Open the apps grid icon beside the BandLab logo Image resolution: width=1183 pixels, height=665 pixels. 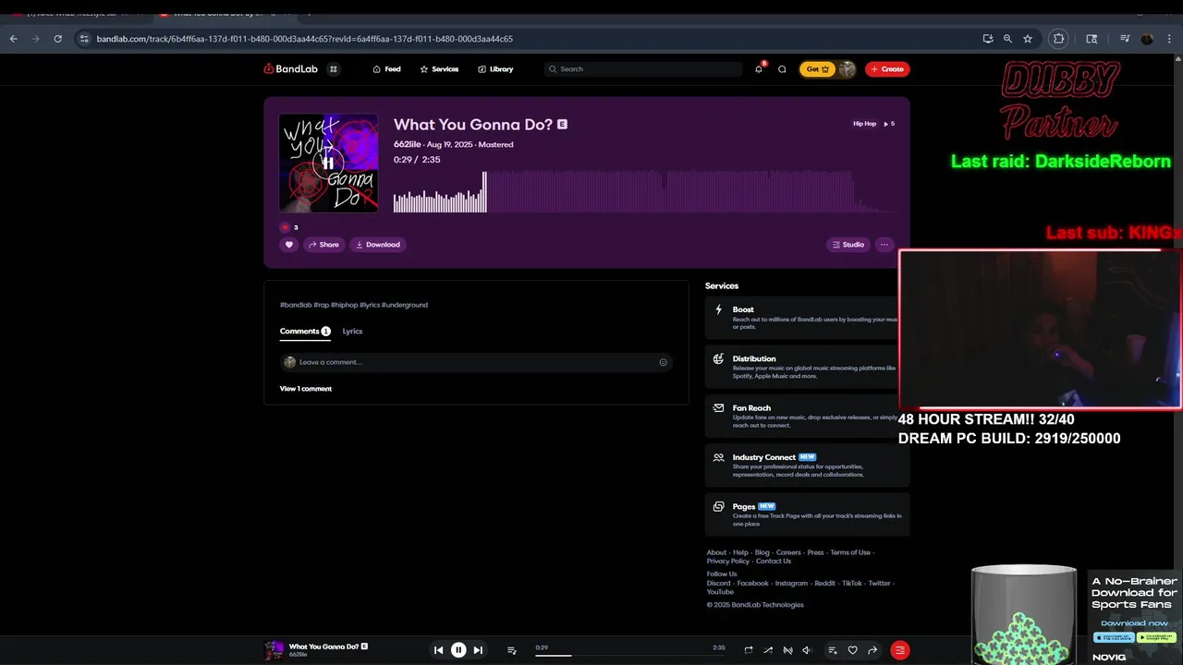[x=334, y=69]
